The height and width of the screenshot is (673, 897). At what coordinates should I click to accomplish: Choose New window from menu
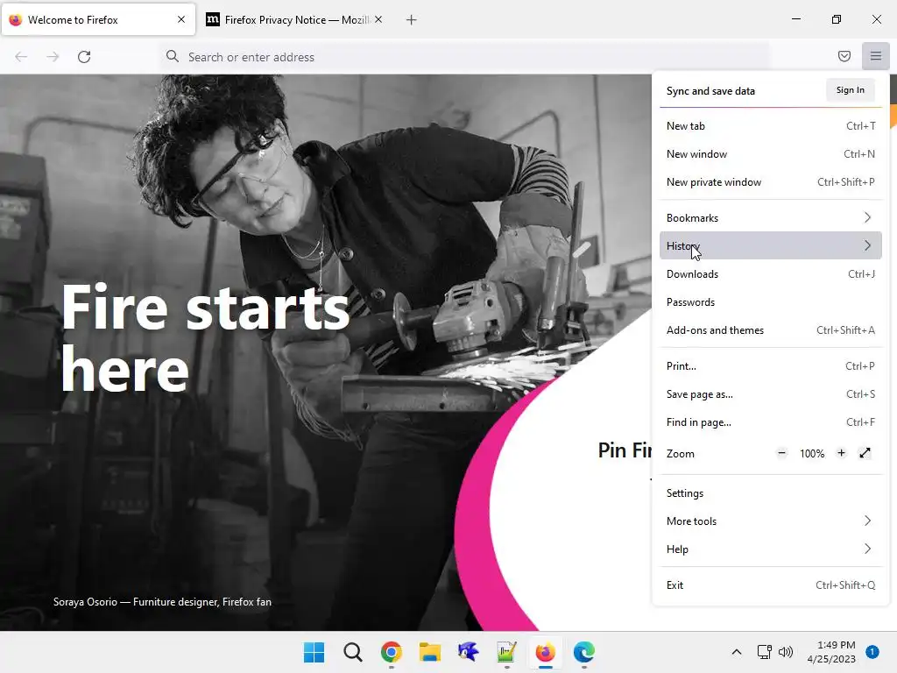[x=770, y=154]
